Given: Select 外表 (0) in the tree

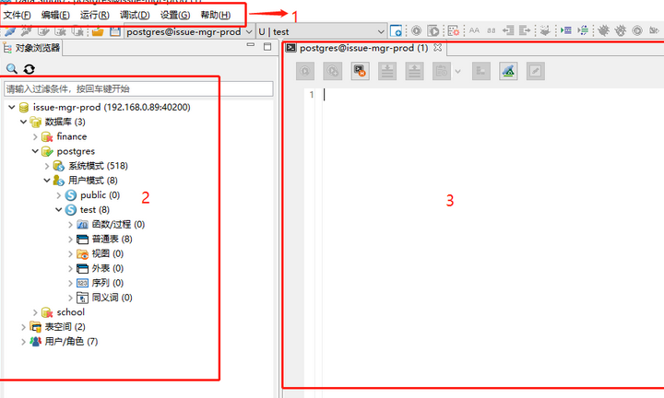Looking at the screenshot, I should (108, 268).
